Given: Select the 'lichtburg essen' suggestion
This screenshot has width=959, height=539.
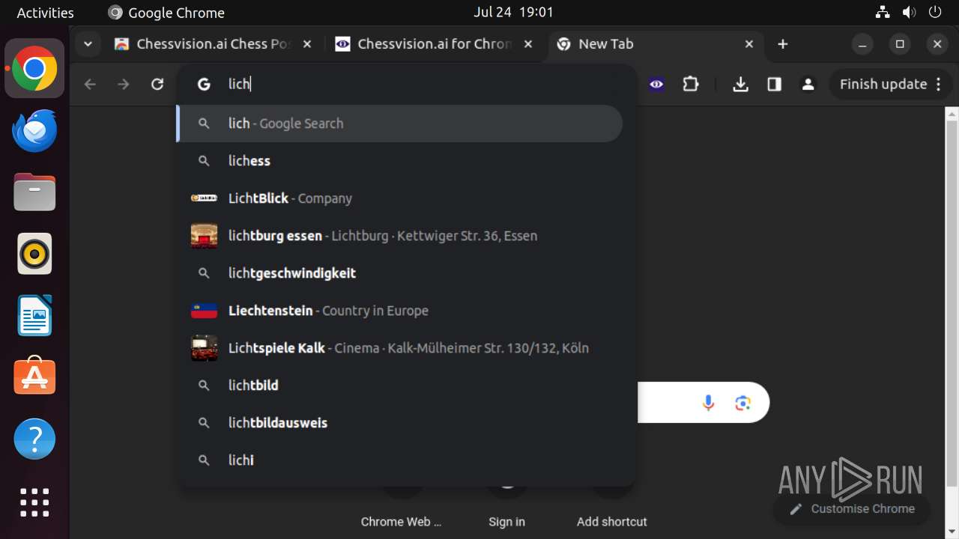Looking at the screenshot, I should pos(399,236).
